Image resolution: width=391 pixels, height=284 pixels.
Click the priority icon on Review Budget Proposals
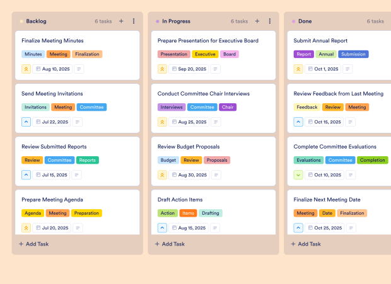[x=162, y=175]
